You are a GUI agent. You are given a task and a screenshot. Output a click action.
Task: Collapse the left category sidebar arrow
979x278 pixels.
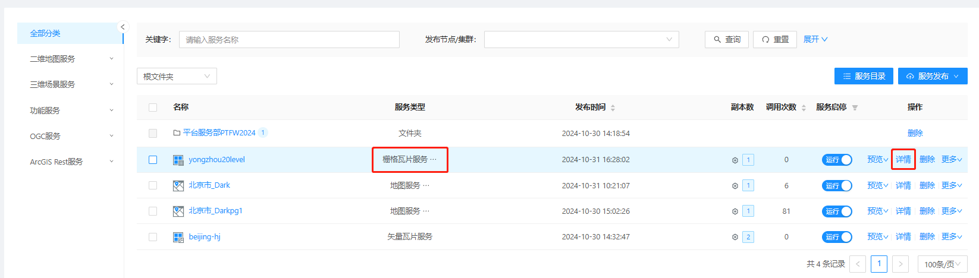click(x=123, y=27)
